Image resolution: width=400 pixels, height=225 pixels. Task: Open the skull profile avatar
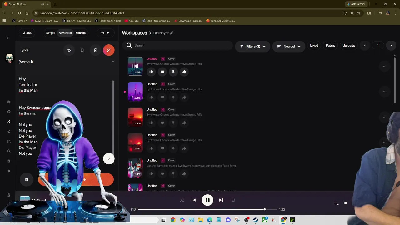click(x=9, y=58)
